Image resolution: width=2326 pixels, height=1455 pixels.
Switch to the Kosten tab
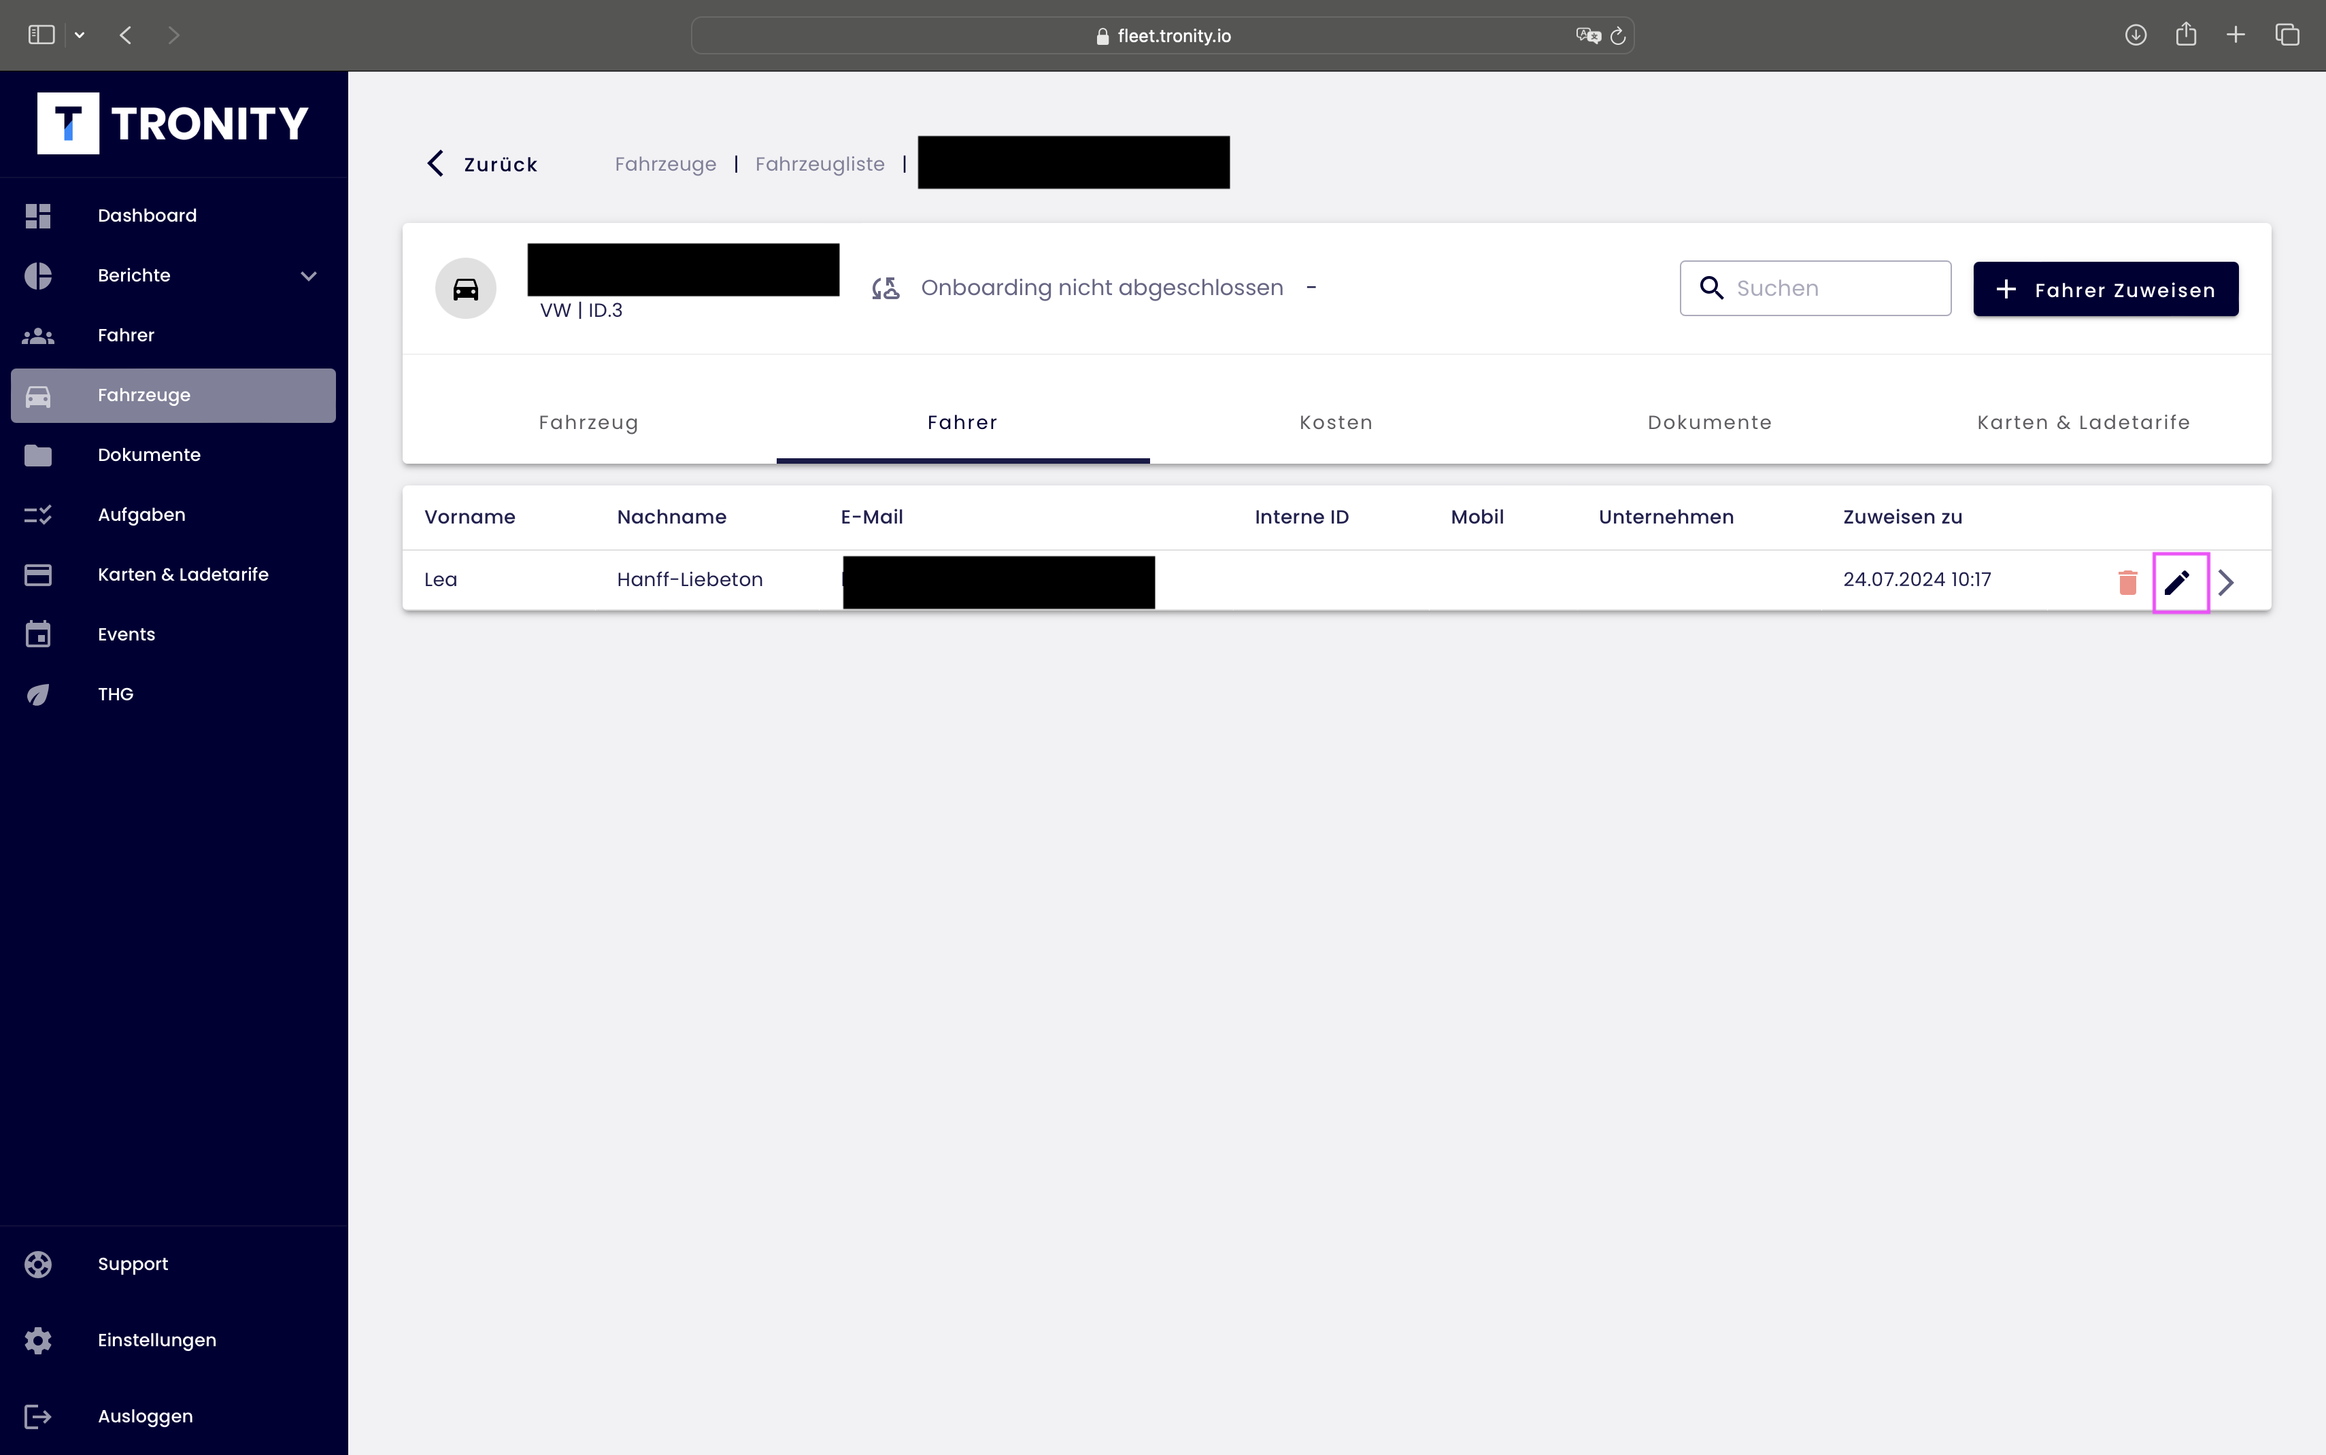tap(1336, 422)
